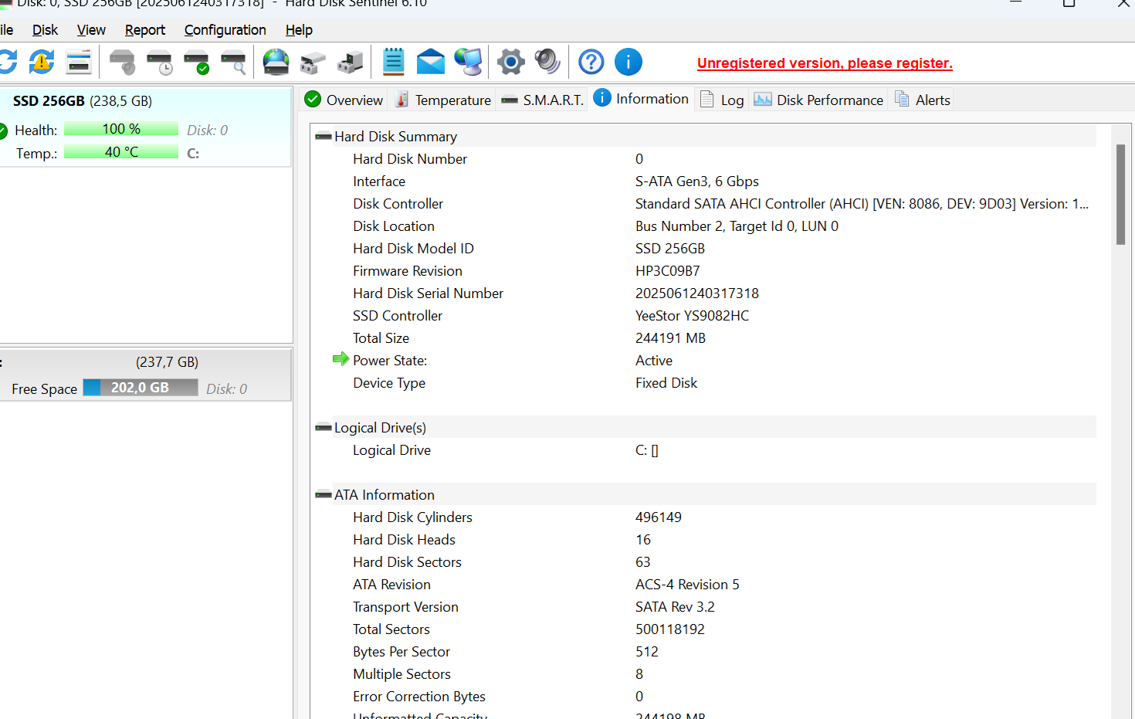Click the refresh icon with warning triangle
Image resolution: width=1135 pixels, height=719 pixels.
(42, 63)
